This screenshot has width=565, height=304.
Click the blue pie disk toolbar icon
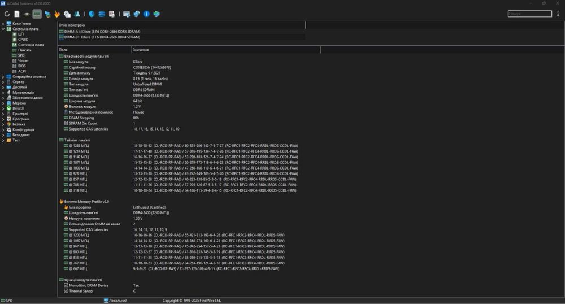pyautogui.click(x=92, y=14)
